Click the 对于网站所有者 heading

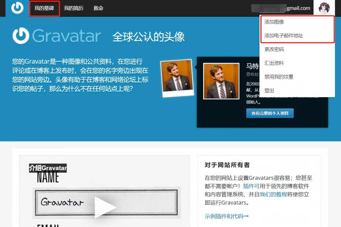pos(227,165)
